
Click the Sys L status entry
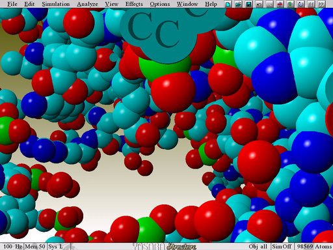coord(55,247)
